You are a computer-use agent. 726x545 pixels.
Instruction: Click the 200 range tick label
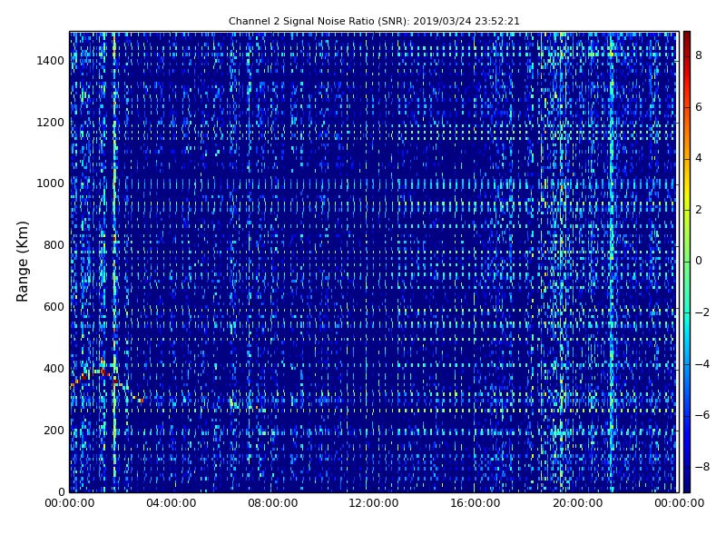[x=54, y=430]
